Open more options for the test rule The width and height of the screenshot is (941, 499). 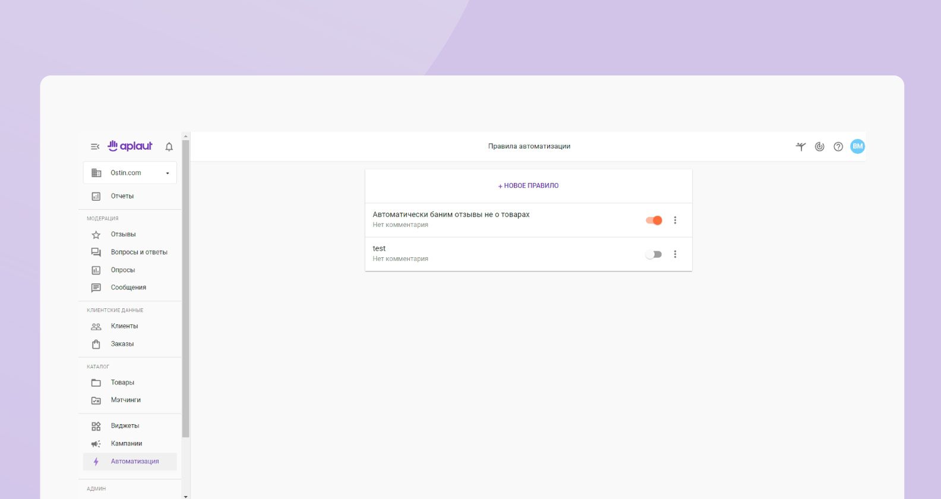(x=675, y=254)
